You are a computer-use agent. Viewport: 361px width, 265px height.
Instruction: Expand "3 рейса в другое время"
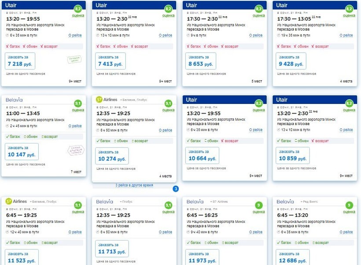134,186
